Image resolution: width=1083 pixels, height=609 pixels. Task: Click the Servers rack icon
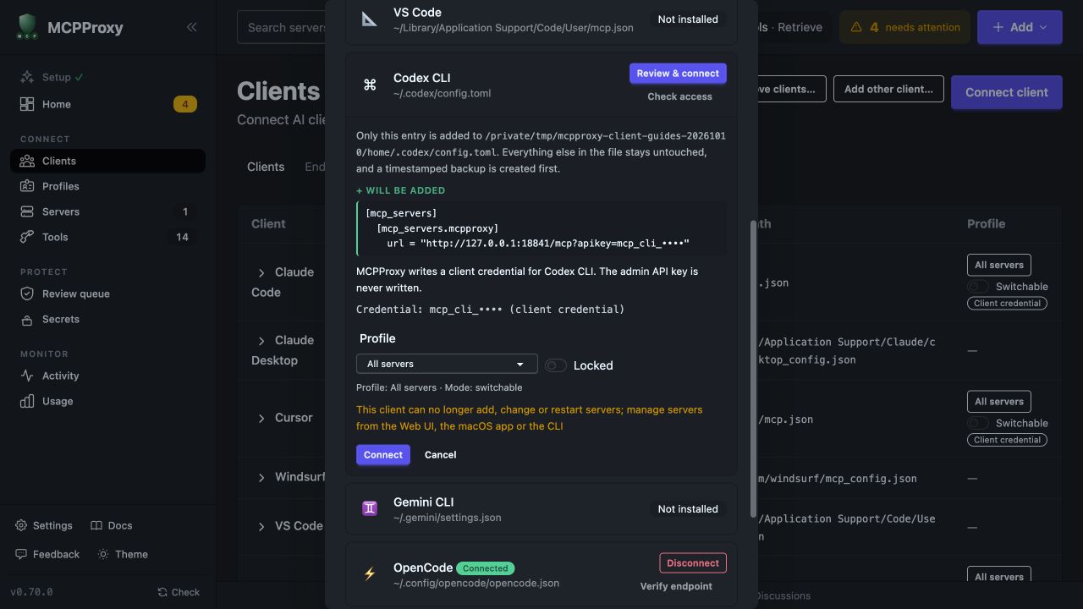pyautogui.click(x=27, y=211)
